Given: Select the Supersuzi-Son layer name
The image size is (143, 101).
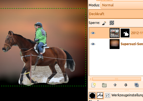Looking at the screenshot, I should (132, 44).
